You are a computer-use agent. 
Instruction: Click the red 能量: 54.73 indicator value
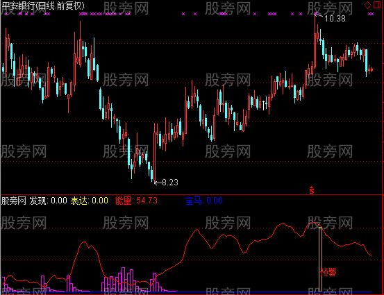(x=136, y=201)
